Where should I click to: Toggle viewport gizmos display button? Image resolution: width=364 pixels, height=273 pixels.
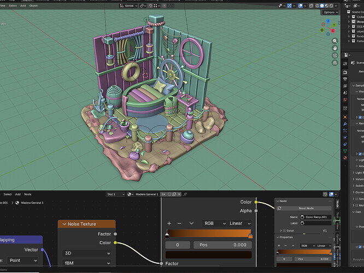[289, 6]
